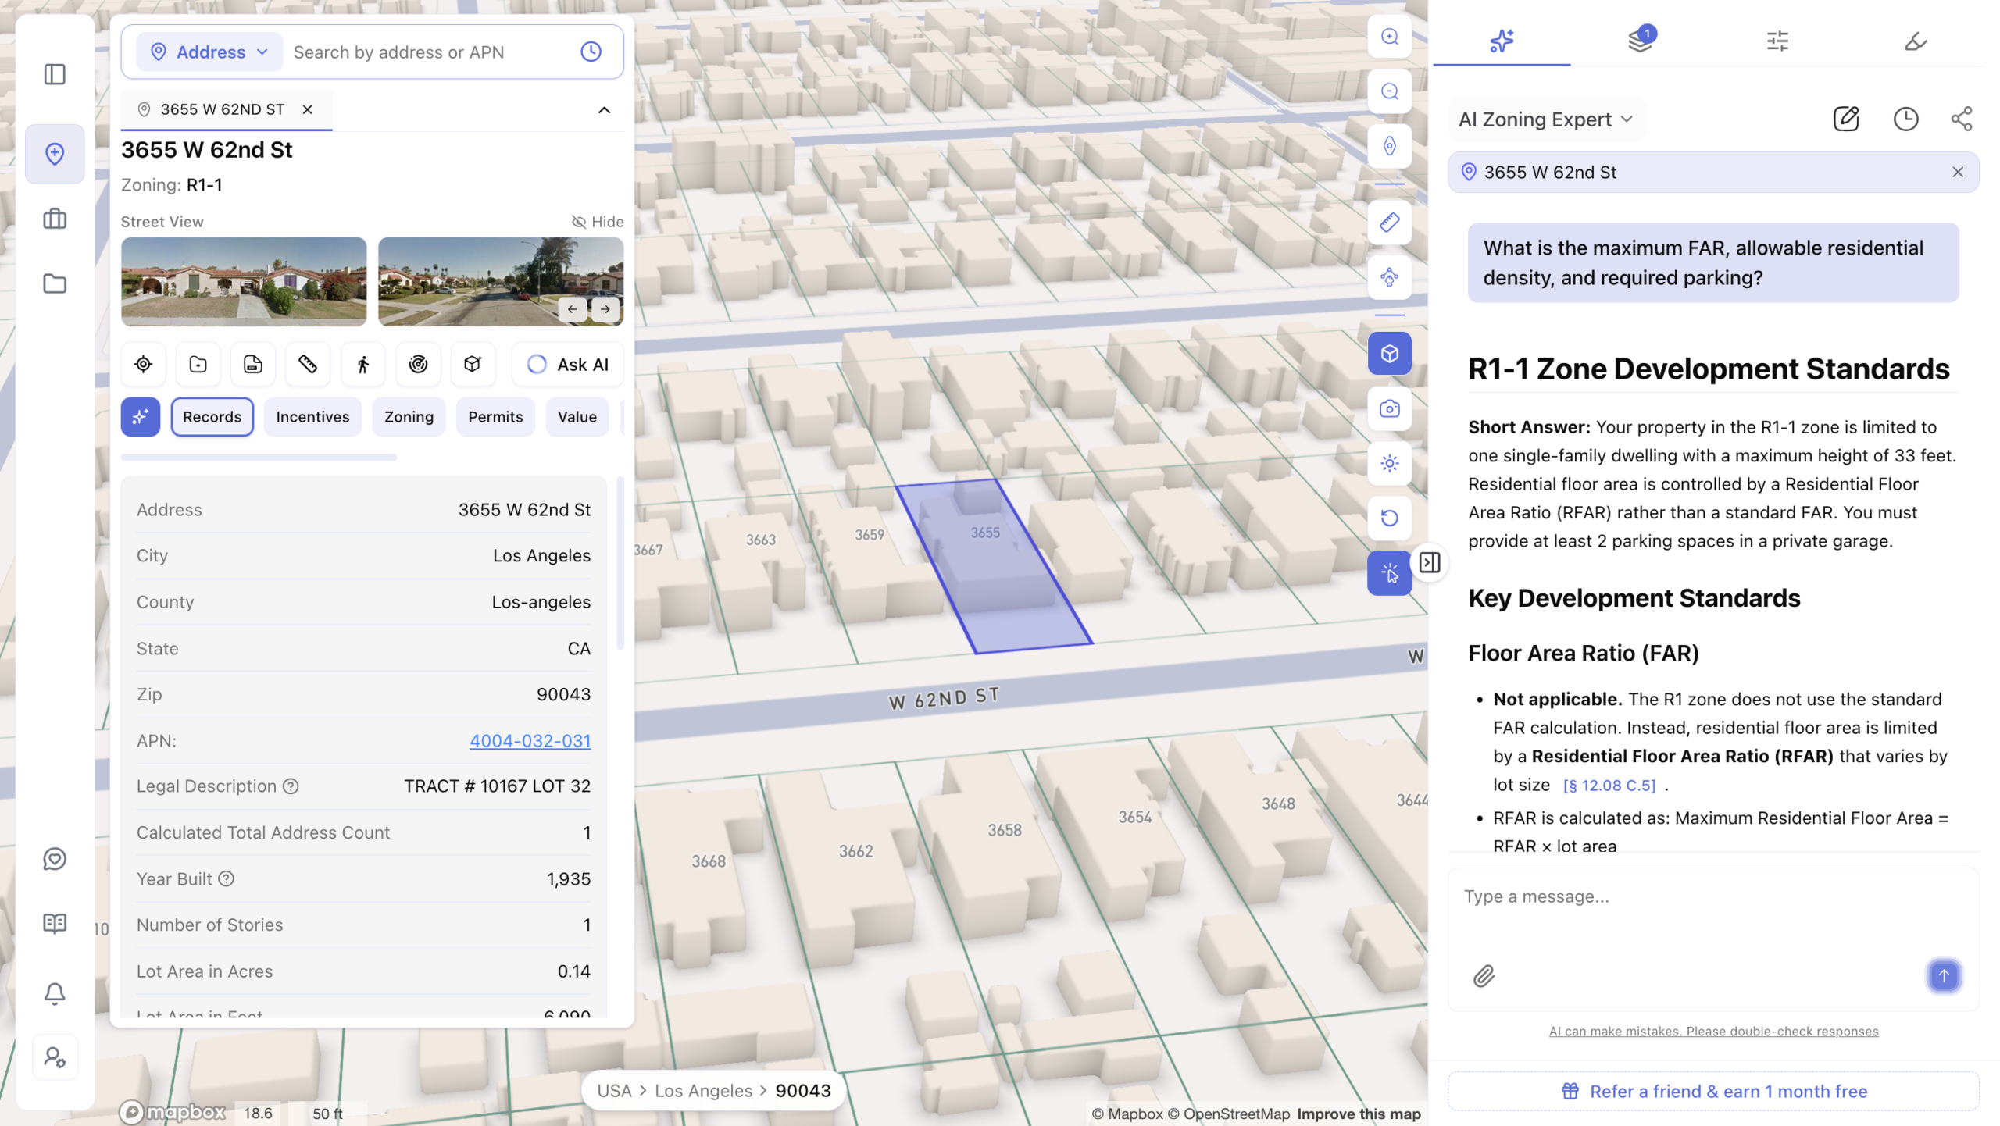This screenshot has width=2000, height=1126.
Task: Go to previous Street View image
Action: 572,309
